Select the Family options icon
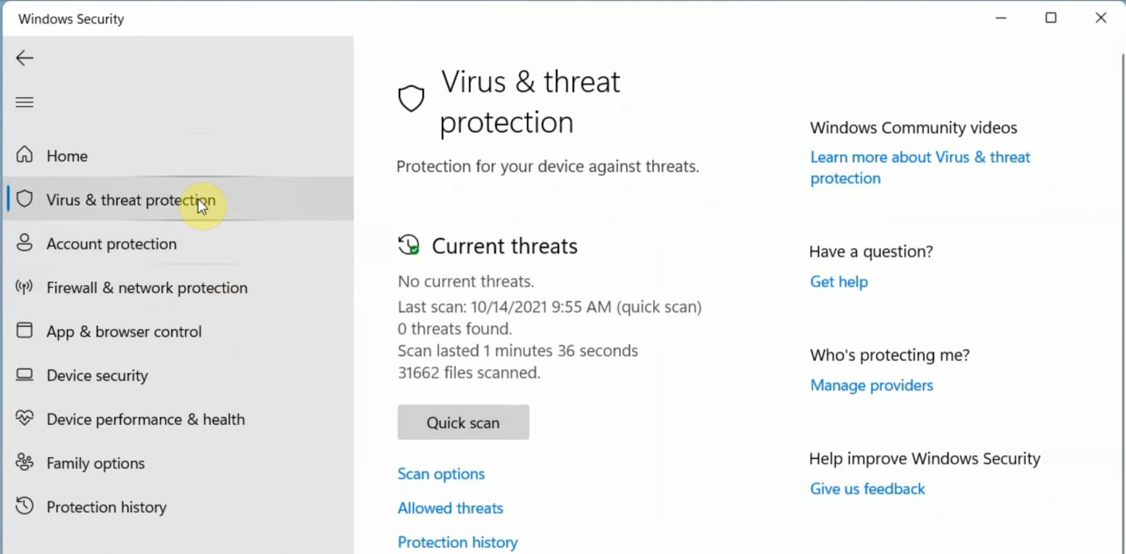 (24, 462)
